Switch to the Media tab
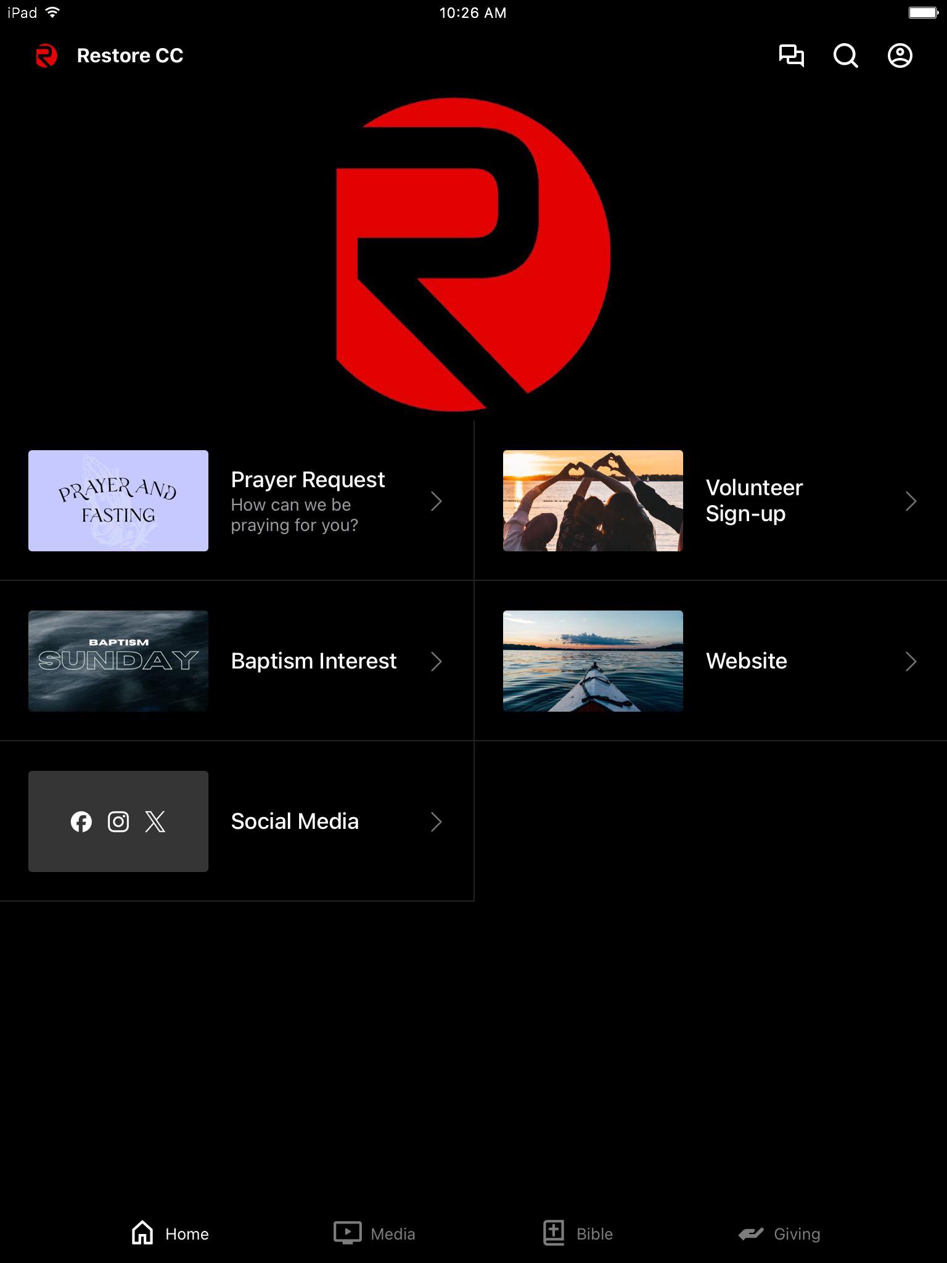The image size is (947, 1263). [374, 1233]
